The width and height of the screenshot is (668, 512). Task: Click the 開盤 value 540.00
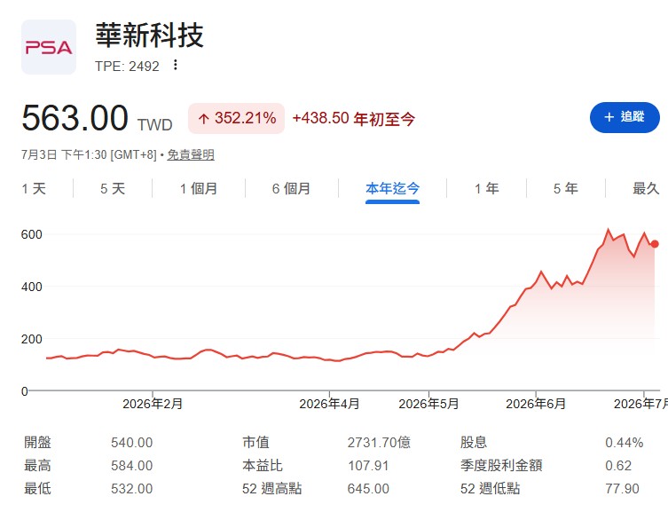point(131,443)
